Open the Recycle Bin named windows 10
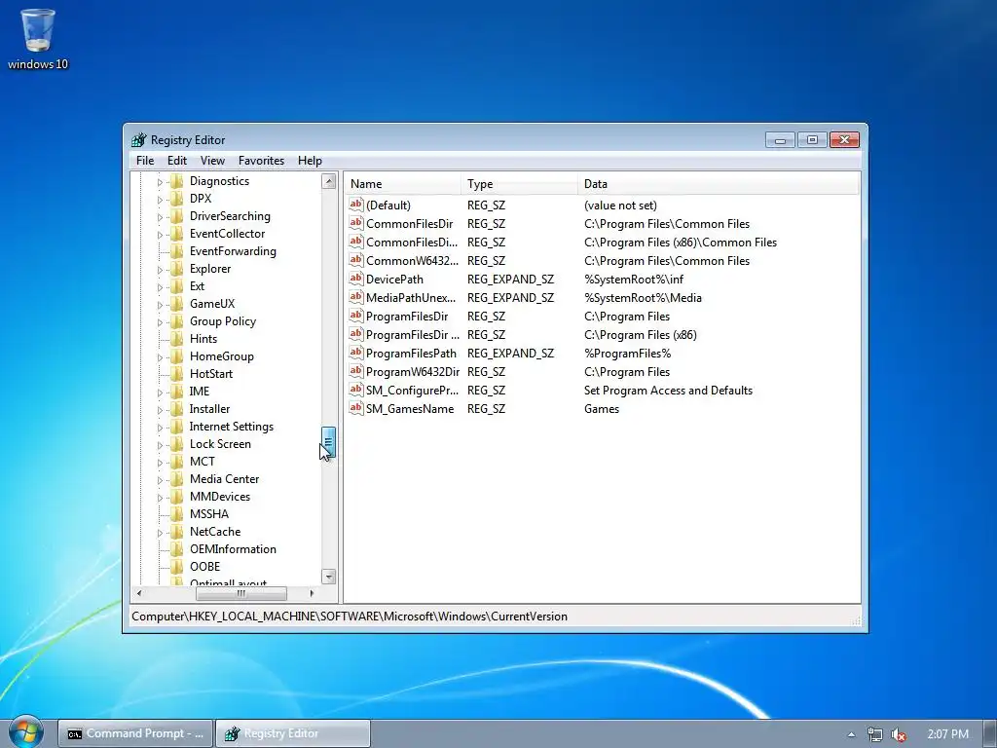The width and height of the screenshot is (997, 748). tap(38, 38)
